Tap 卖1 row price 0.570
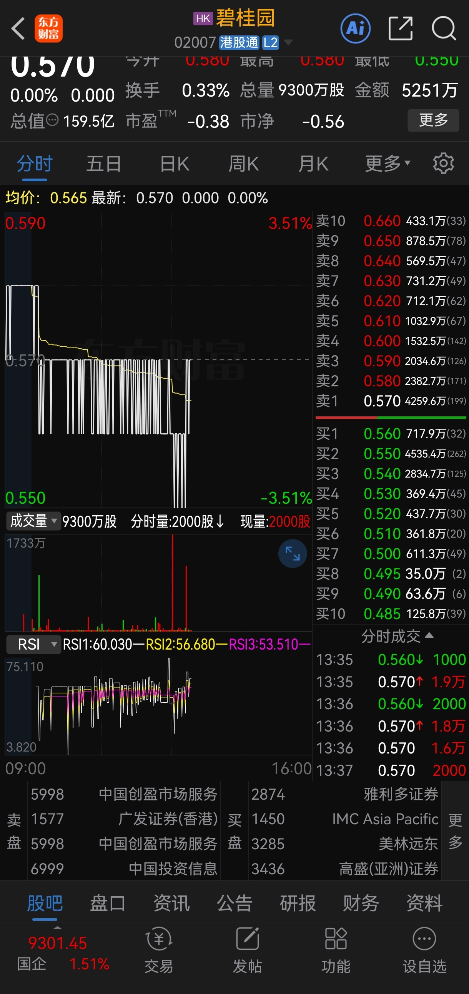This screenshot has height=994, width=469. pyautogui.click(x=382, y=401)
